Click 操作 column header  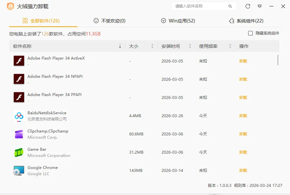pyautogui.click(x=244, y=46)
